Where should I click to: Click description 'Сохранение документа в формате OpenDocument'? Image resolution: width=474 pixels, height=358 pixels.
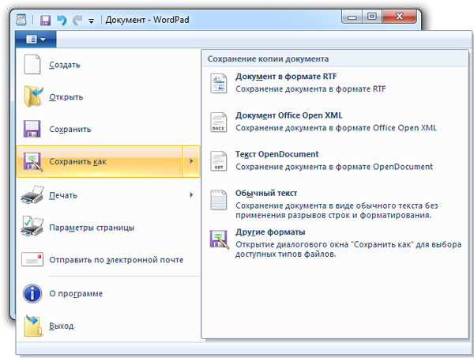tap(334, 167)
